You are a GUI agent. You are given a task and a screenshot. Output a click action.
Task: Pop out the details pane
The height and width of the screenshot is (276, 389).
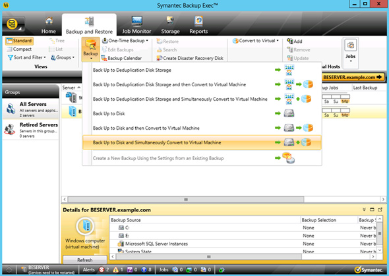[x=380, y=209]
